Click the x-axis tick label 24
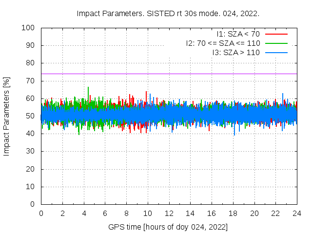Image resolution: width=312 pixels, height=234 pixels. tap(297, 213)
